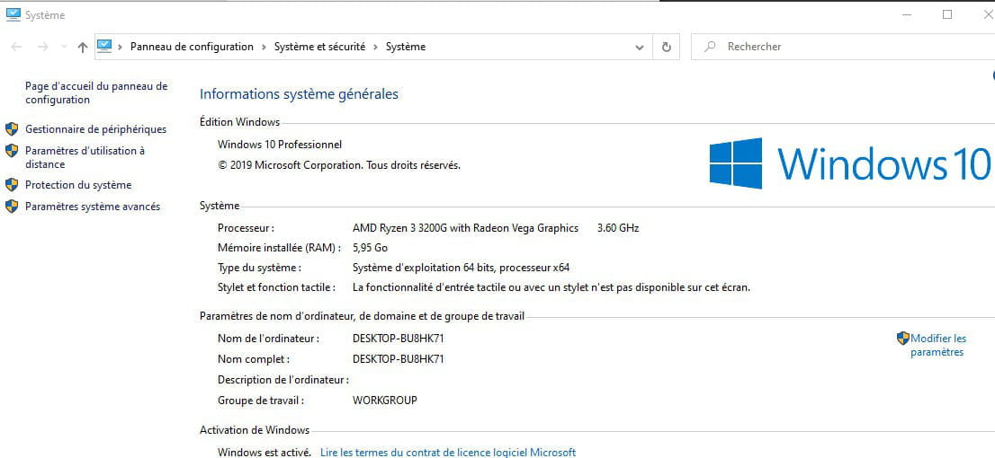
Task: Click shield icon beside Protection du système
Action: (x=12, y=185)
